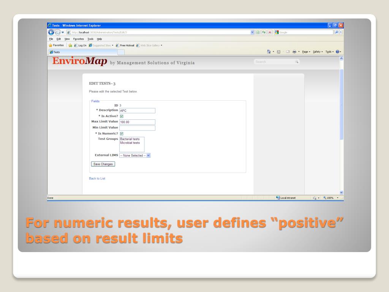Click the Home icon in command bar
The width and height of the screenshot is (389, 292).
[269, 52]
